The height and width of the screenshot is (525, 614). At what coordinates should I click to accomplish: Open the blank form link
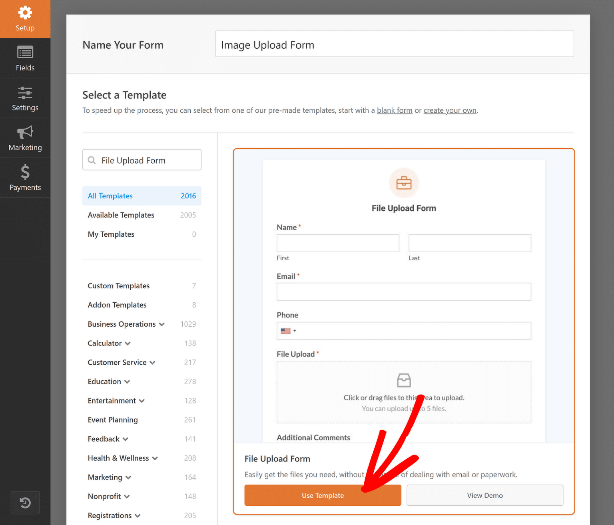tap(395, 110)
